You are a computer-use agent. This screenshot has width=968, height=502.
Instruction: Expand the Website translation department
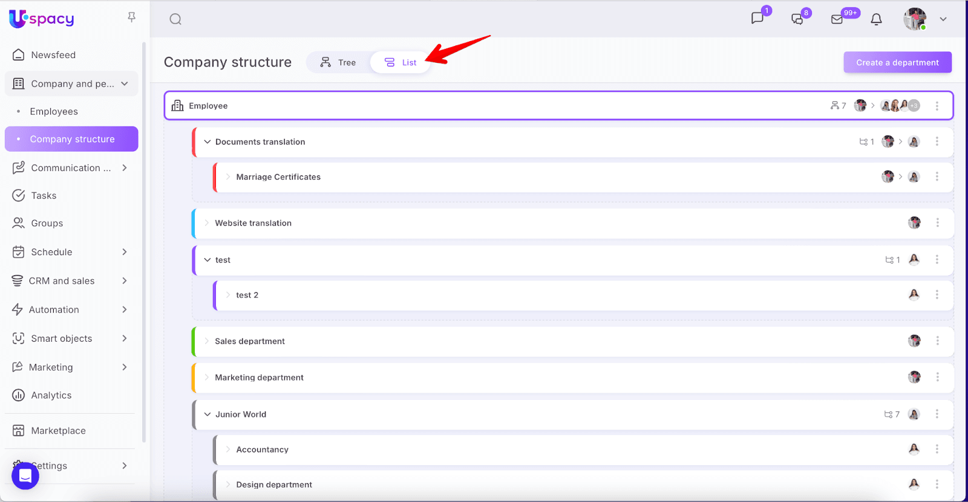coord(207,223)
